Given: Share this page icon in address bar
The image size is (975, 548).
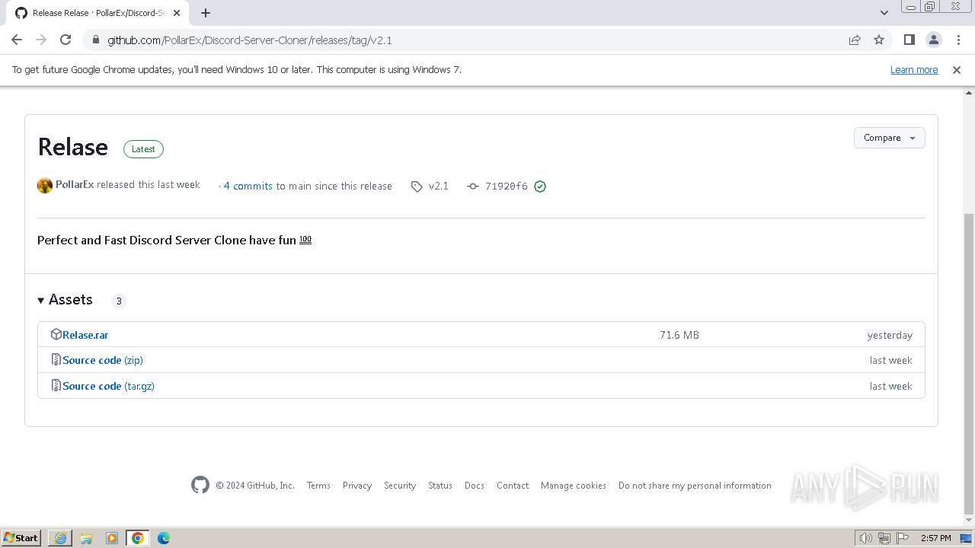Looking at the screenshot, I should click(855, 40).
